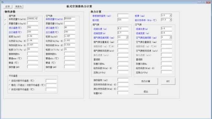Click the 空气侧板间流速 input field

click(166, 50)
